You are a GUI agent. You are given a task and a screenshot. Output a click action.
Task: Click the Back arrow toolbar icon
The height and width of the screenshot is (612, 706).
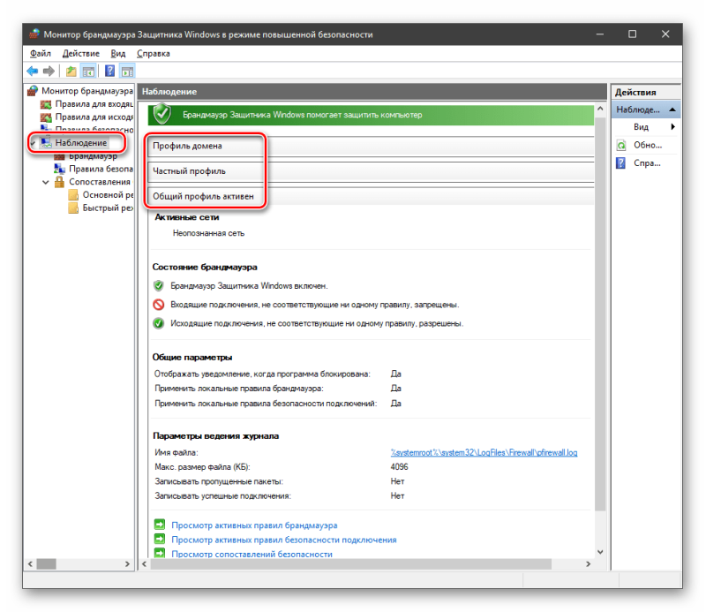(x=33, y=71)
